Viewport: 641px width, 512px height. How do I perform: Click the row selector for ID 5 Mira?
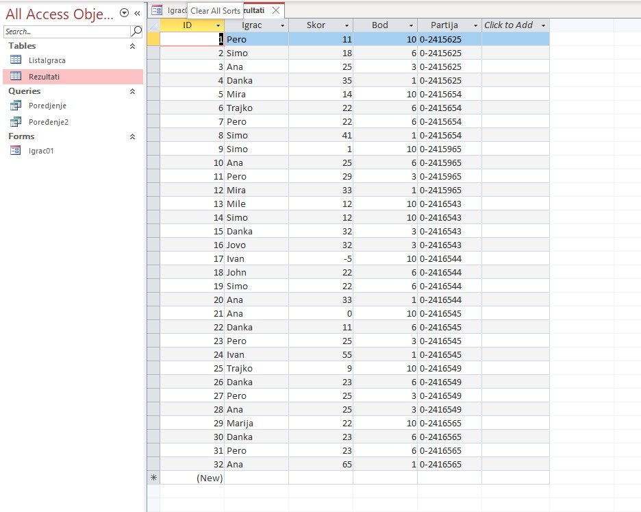click(153, 94)
